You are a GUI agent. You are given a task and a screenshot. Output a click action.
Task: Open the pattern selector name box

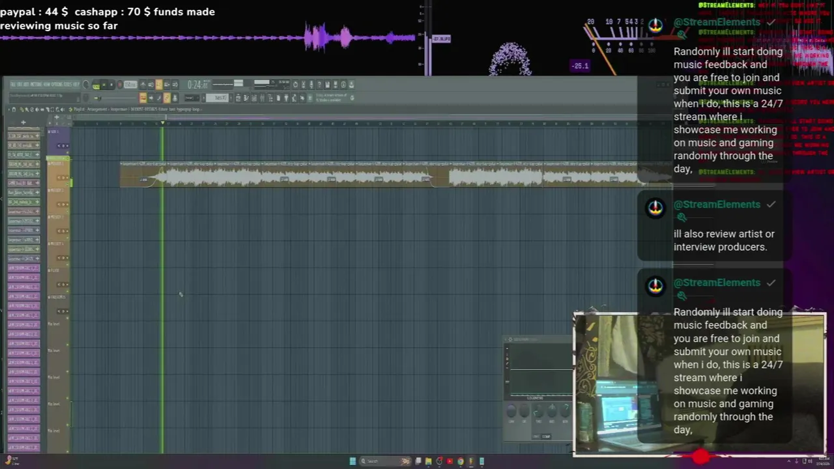pos(217,98)
